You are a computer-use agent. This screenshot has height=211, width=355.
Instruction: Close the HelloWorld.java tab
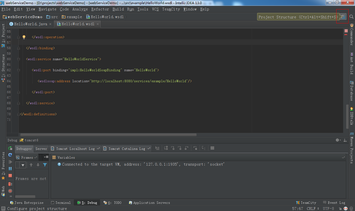50,24
